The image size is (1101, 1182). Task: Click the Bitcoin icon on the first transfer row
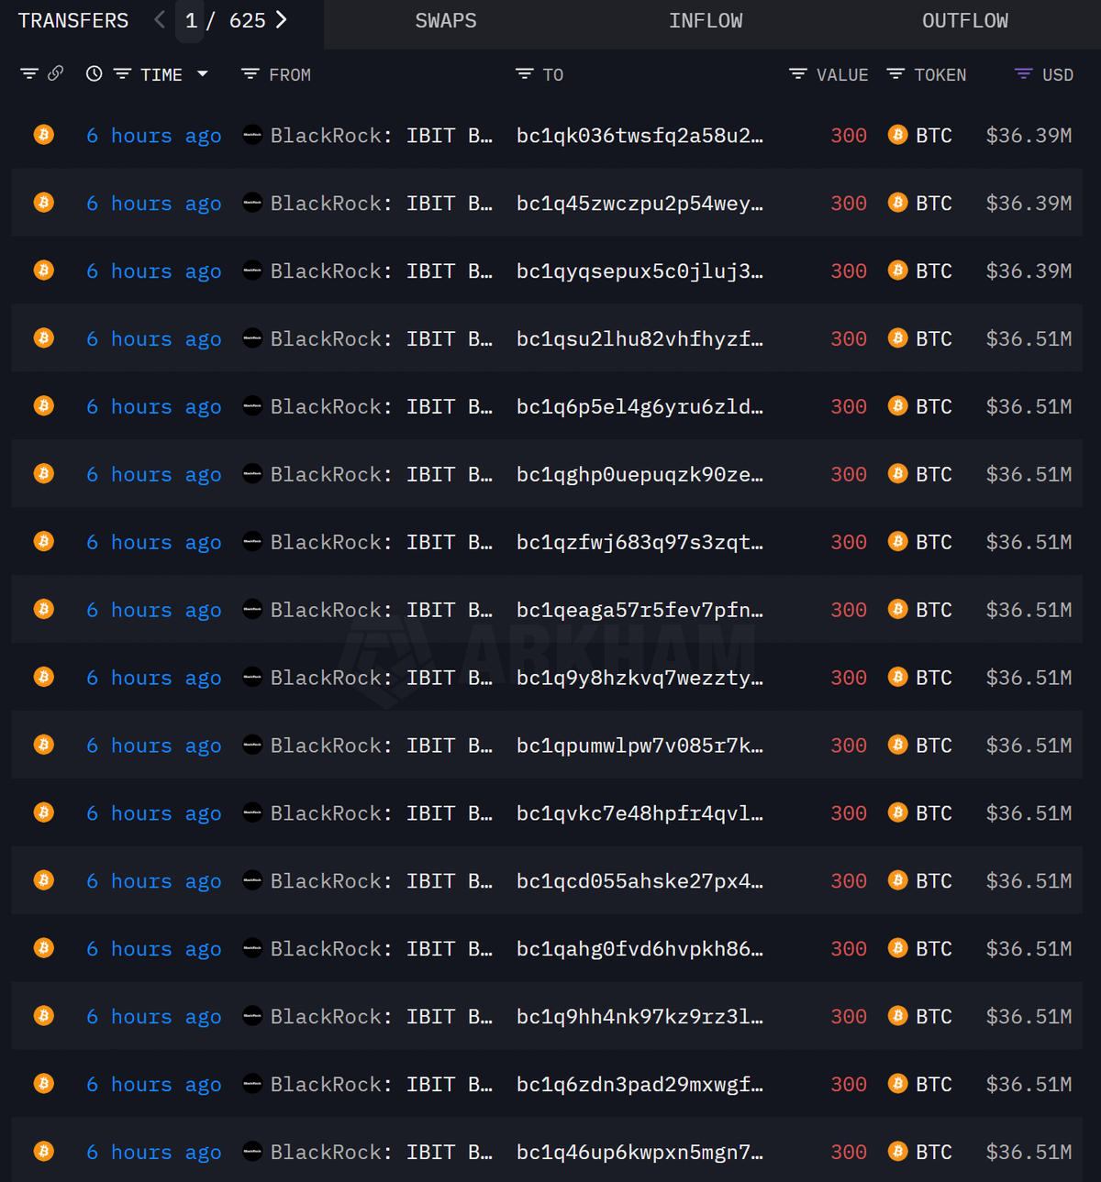(x=43, y=135)
